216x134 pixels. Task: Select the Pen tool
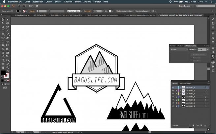tap(3, 27)
